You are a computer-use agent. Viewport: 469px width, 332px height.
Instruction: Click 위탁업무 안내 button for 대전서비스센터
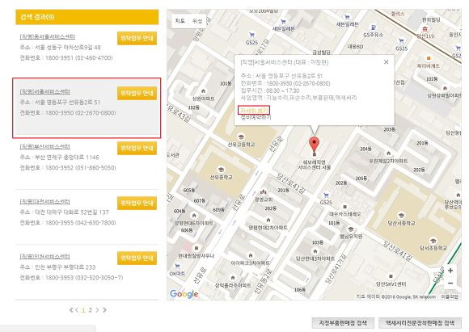pyautogui.click(x=137, y=204)
